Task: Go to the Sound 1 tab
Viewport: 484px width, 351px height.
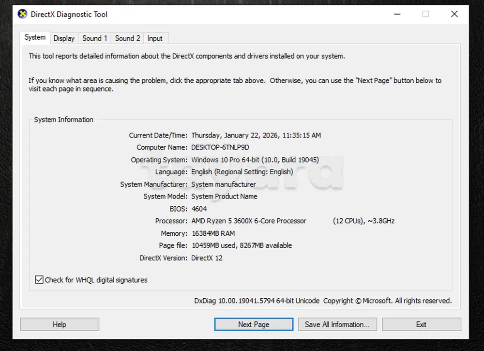Action: pos(95,38)
